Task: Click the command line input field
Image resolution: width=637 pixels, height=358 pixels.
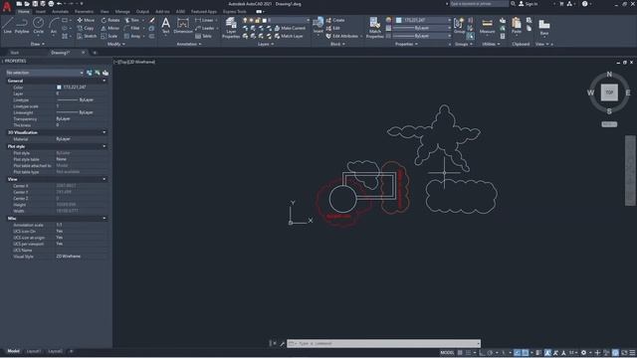Action: 384,343
